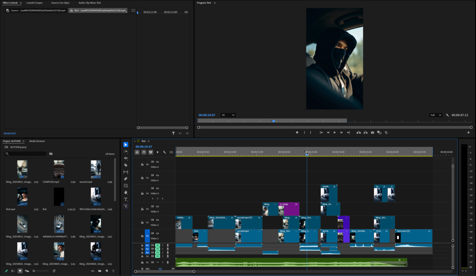Open timeline display settings wrench
476x276 pixels.
coord(164,152)
